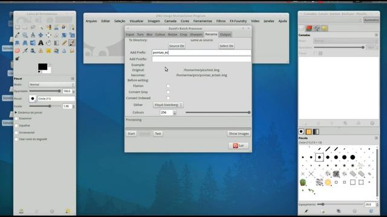Click the Select Dir button

[x=226, y=46]
